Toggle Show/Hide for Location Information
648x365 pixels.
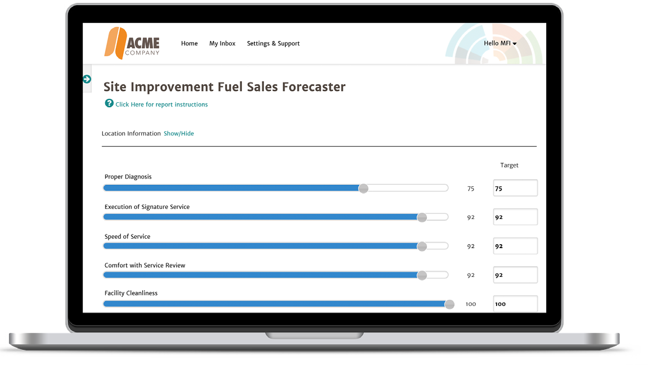[x=178, y=133]
